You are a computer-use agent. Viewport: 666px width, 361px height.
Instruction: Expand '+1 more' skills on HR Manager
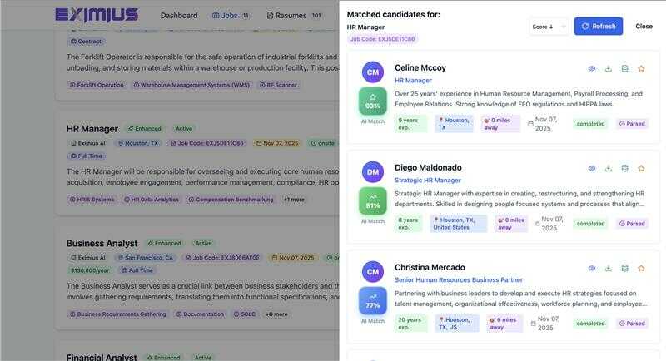(294, 200)
